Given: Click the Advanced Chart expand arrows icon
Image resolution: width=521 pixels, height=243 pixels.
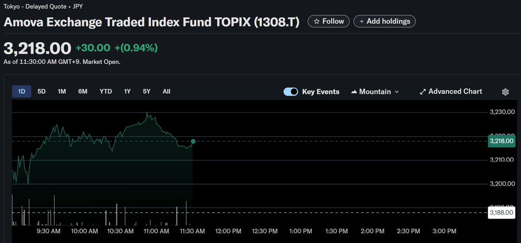Looking at the screenshot, I should coord(422,92).
